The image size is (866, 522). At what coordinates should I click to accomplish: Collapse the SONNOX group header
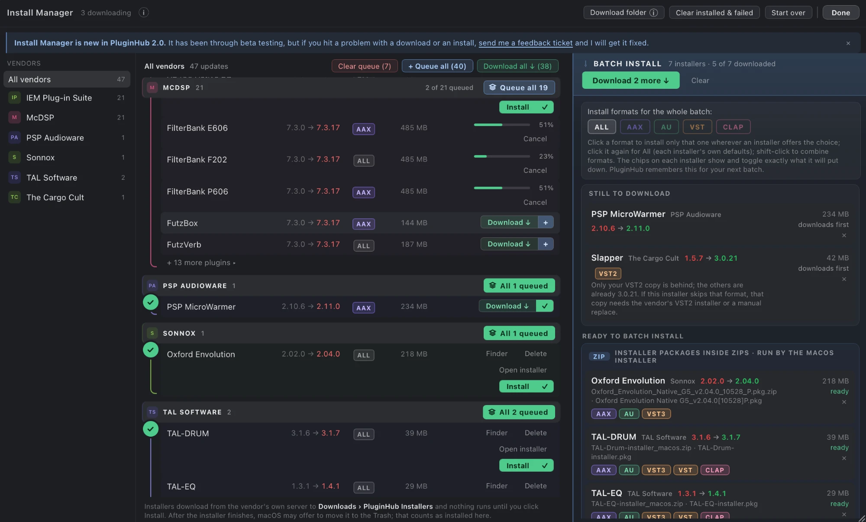pos(351,333)
